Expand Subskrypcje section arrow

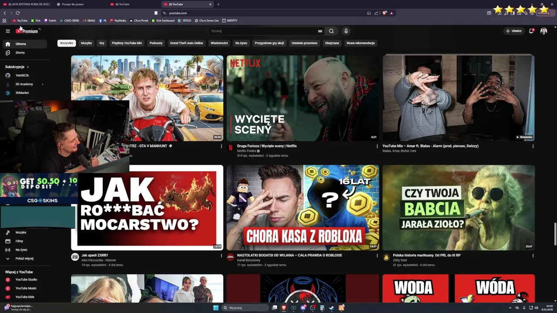click(x=28, y=67)
